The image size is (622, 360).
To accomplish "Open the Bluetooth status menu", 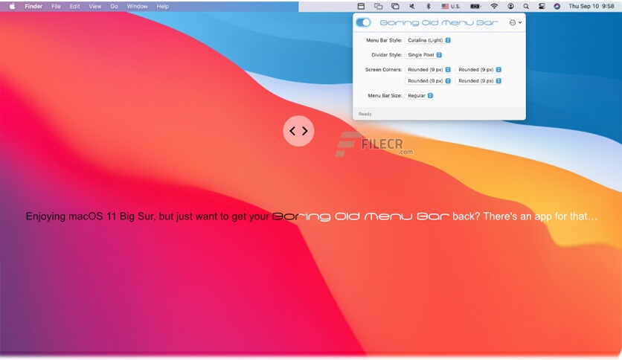I will (429, 7).
